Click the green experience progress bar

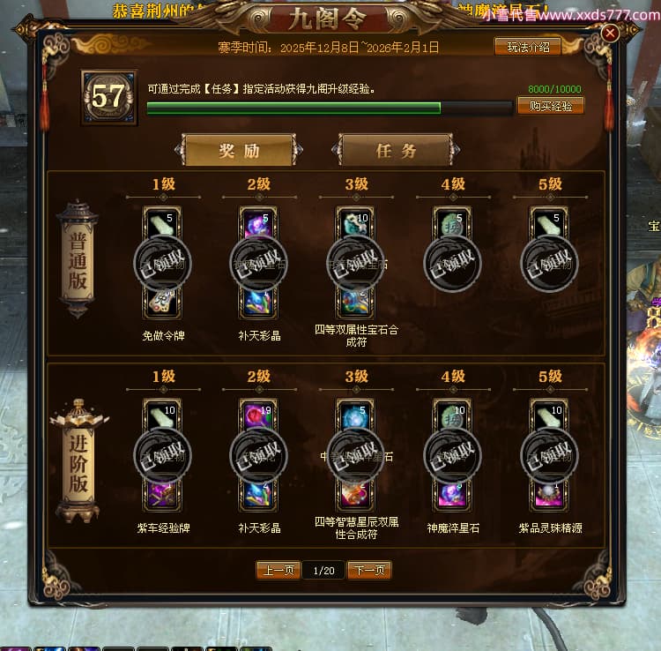click(x=330, y=108)
